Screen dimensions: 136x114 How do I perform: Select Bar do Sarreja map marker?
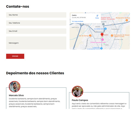pos(90,35)
